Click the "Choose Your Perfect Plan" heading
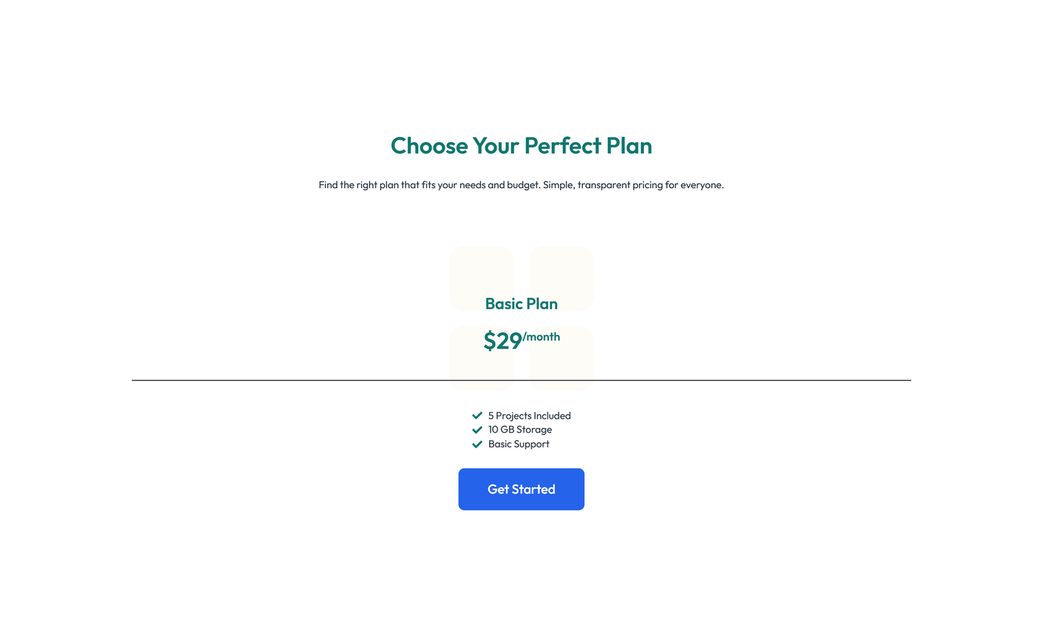 [x=521, y=146]
